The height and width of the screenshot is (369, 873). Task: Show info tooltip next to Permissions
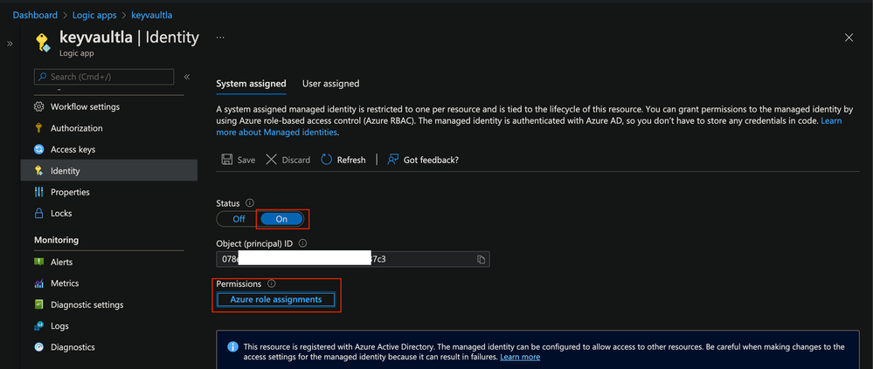pos(271,284)
